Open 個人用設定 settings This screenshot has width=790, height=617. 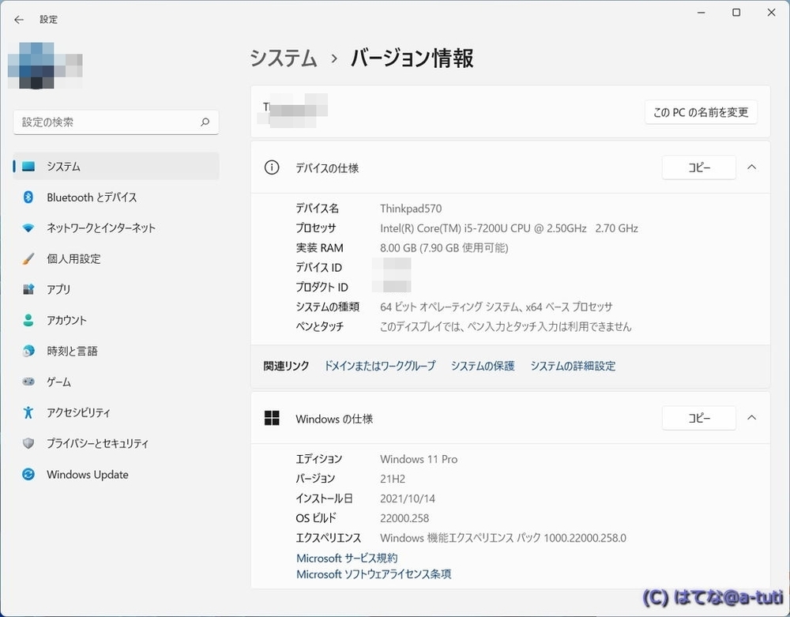[116, 259]
